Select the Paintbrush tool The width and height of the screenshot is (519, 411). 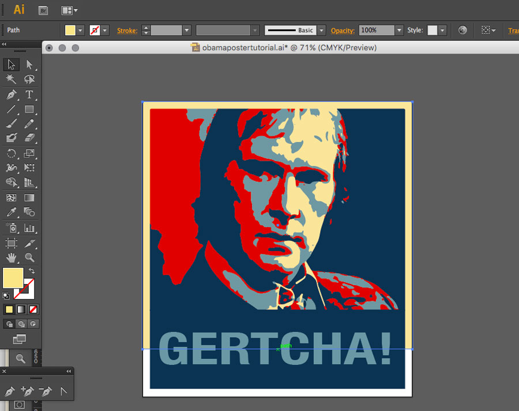coord(12,124)
